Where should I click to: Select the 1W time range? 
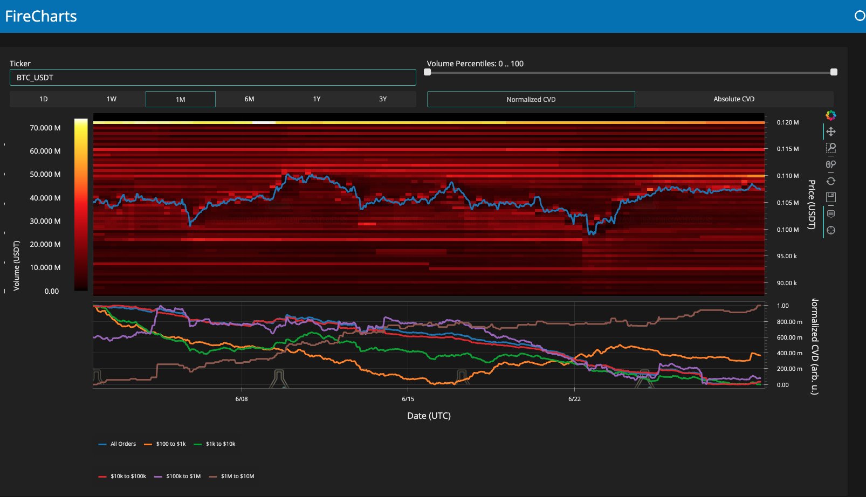click(112, 99)
